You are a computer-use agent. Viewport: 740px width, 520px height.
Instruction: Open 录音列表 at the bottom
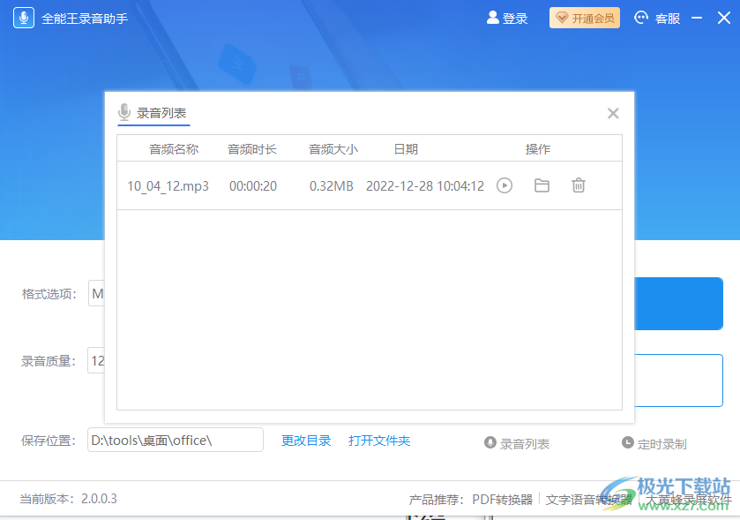click(517, 443)
